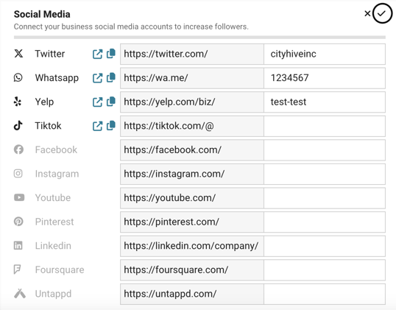Open Whatsapp link external icon
This screenshot has height=310, width=396.
click(97, 78)
